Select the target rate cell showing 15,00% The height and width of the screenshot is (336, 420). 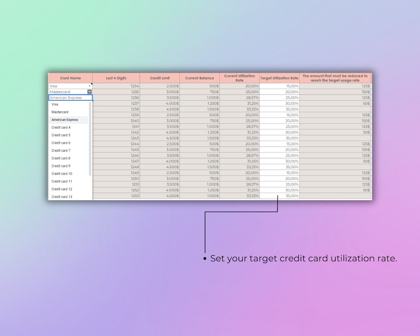pos(279,86)
